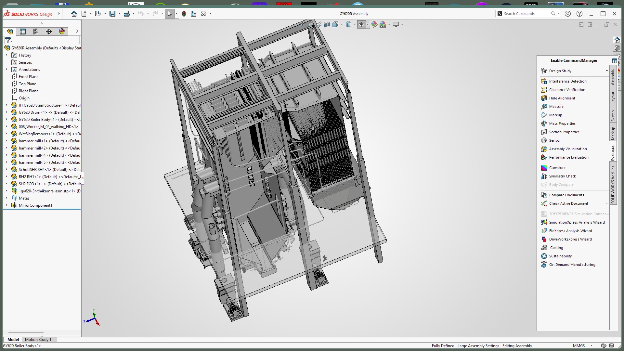This screenshot has width=624, height=351.
Task: Click the Section View icon in view toolbar
Action: point(327,24)
